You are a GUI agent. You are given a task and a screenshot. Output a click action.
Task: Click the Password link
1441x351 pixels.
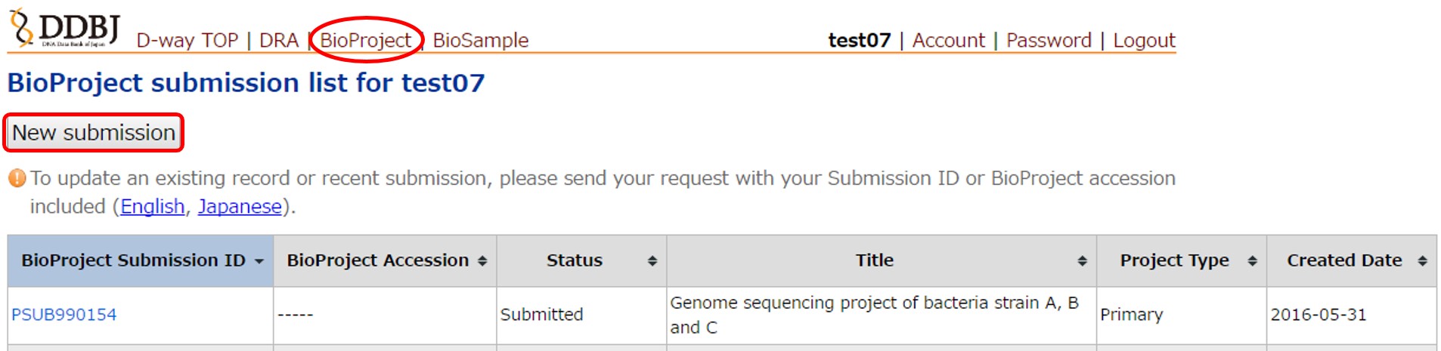pos(1049,41)
